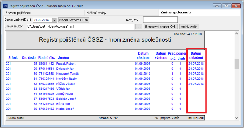Select the name Kocourek Tomáš
244x128 pixels.
(x=67, y=74)
